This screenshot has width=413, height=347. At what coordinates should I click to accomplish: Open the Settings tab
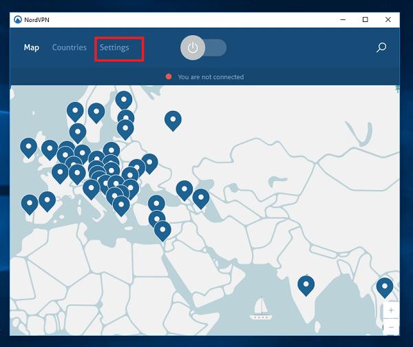pyautogui.click(x=114, y=48)
